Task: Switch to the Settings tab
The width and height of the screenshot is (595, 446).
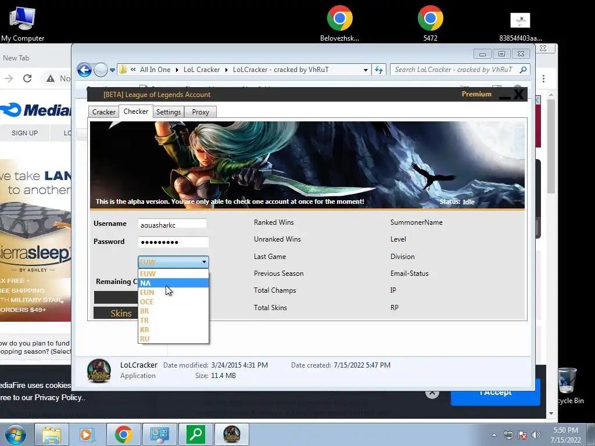Action: [169, 112]
